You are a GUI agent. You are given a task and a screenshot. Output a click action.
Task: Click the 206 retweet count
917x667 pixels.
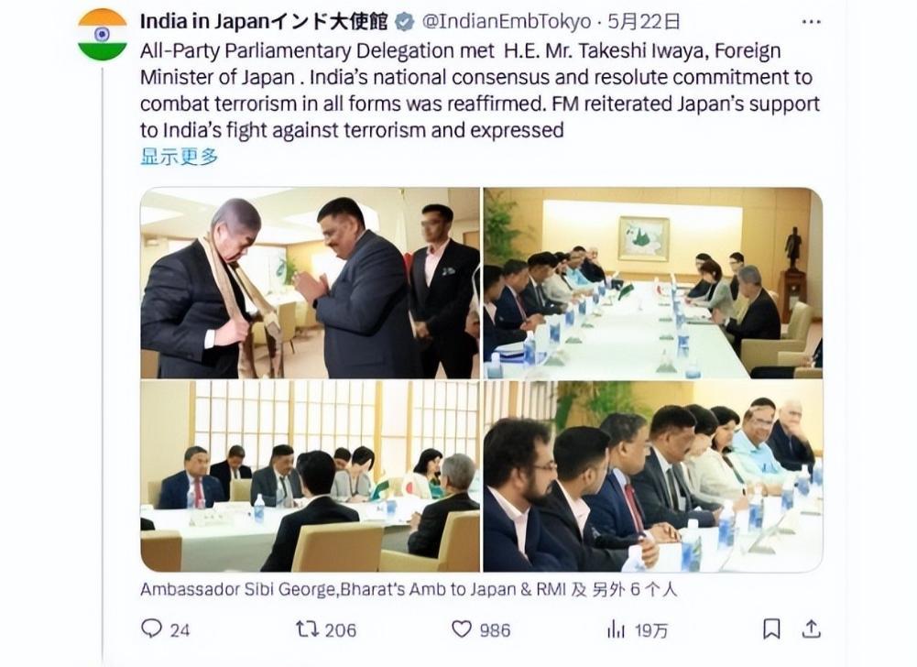click(341, 630)
